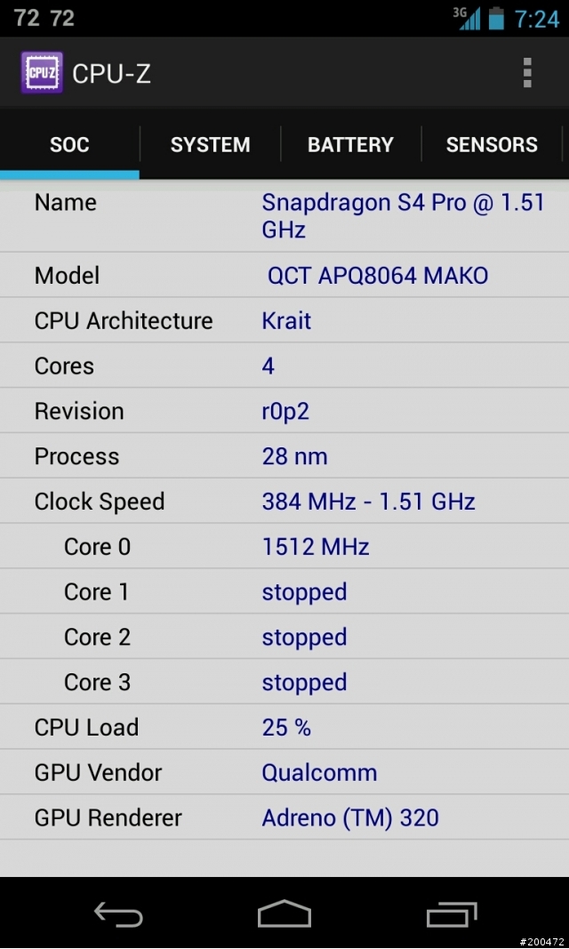Image resolution: width=569 pixels, height=949 pixels.
Task: Tap the Core 0 1512 MHz row
Action: click(284, 546)
